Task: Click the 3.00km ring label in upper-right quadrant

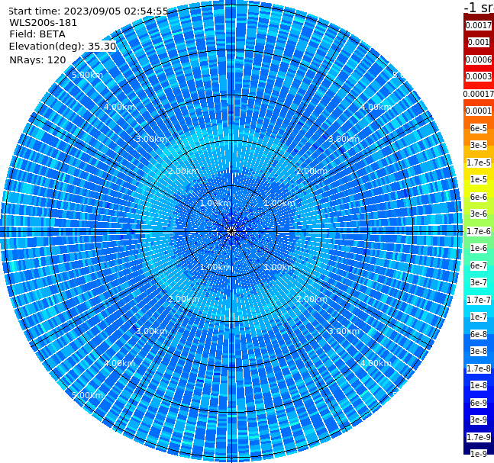Action: click(x=344, y=139)
